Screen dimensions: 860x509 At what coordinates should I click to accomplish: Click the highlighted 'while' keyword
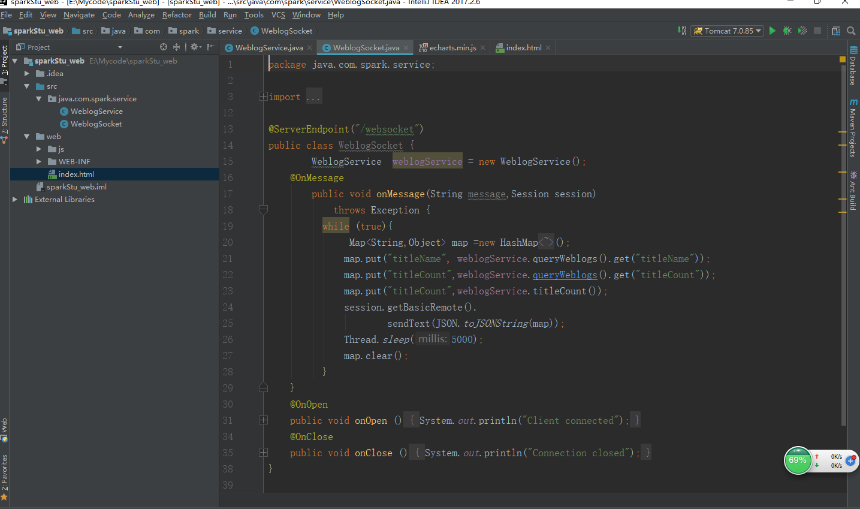coord(336,226)
